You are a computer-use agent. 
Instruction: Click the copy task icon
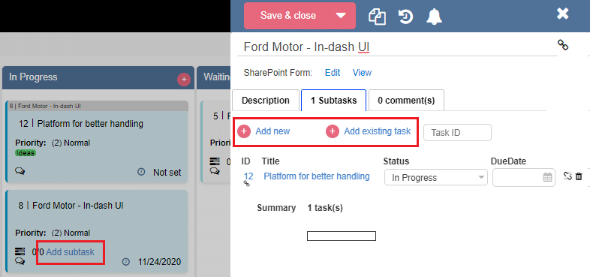pyautogui.click(x=377, y=17)
